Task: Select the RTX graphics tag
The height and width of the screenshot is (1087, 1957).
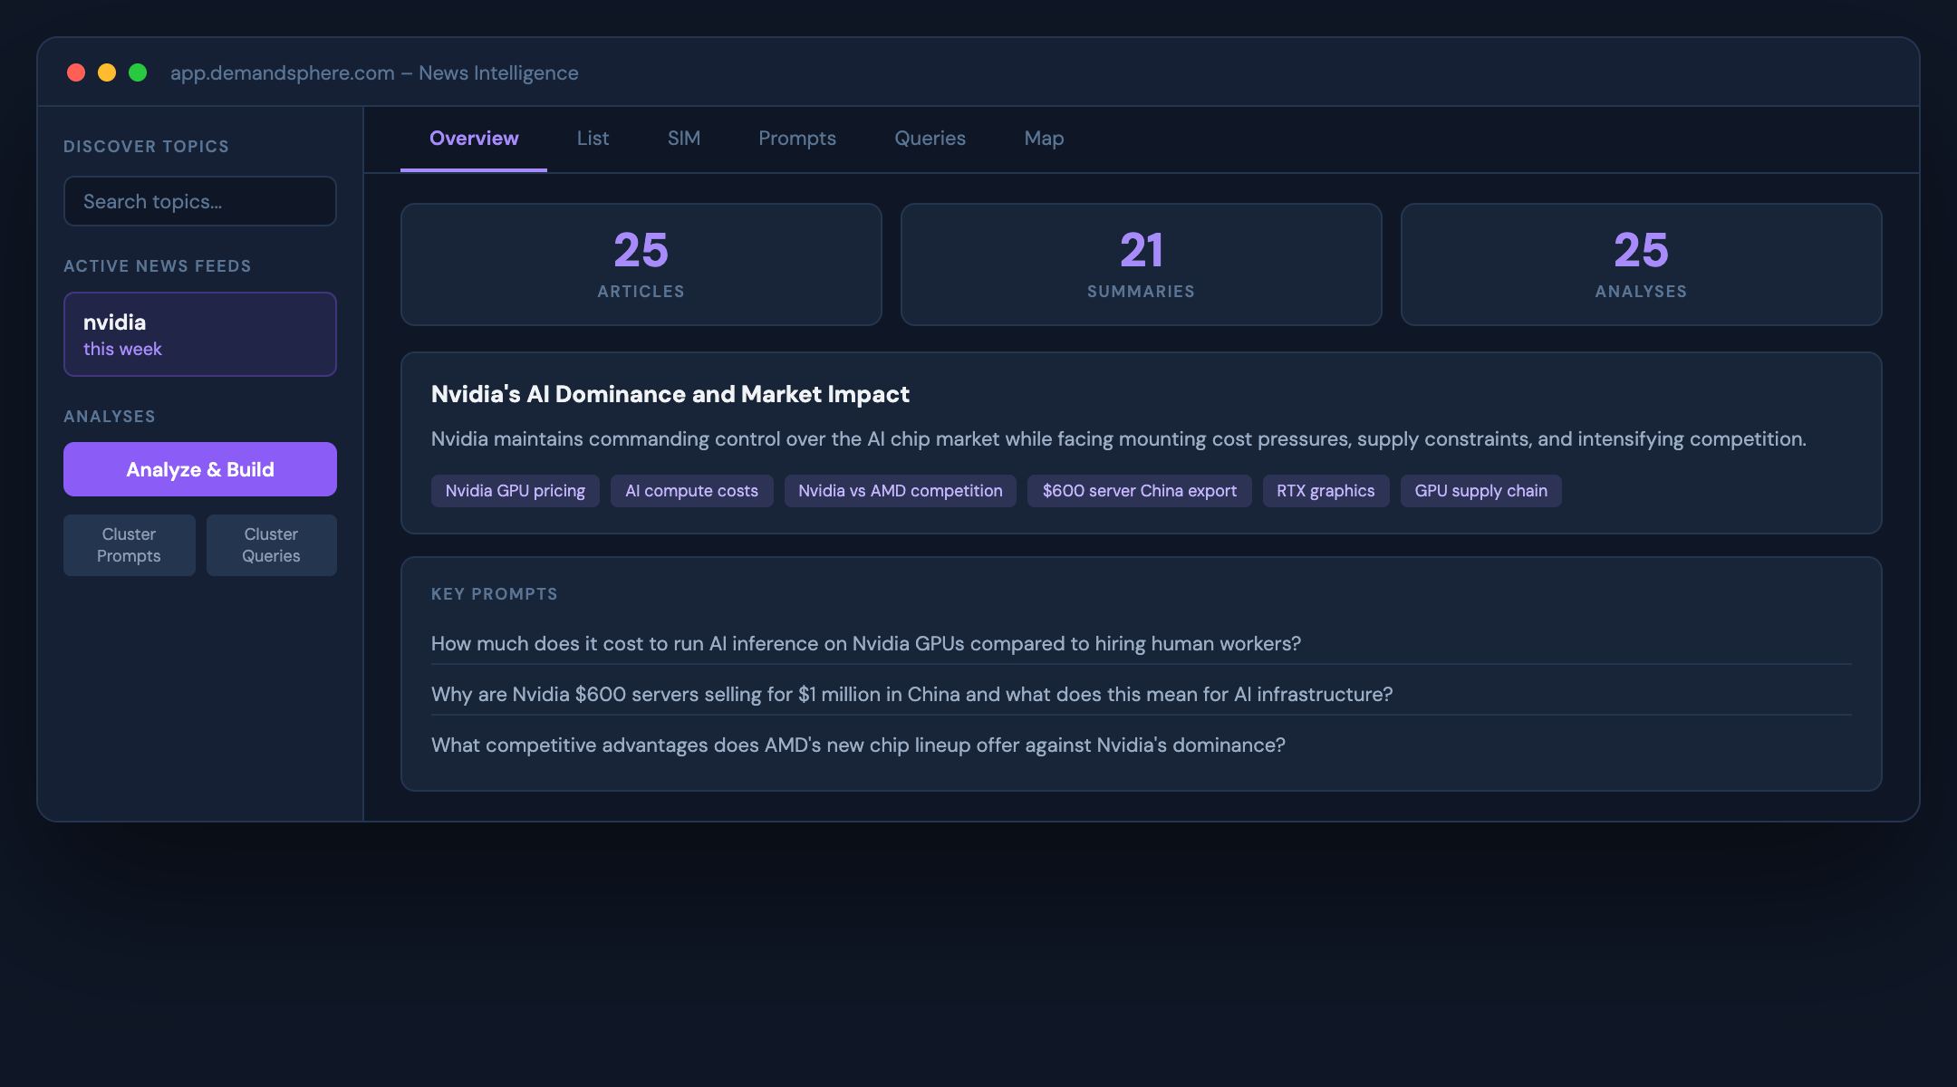Action: (1326, 490)
